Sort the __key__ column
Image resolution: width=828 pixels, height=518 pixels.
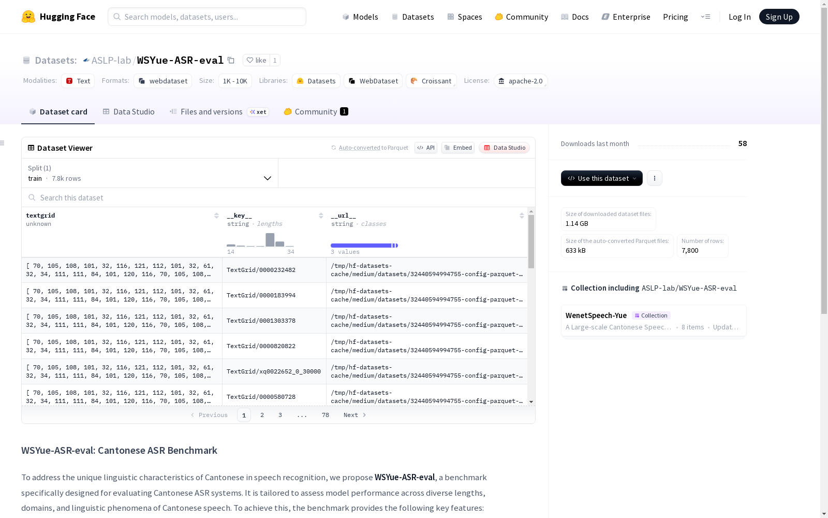[x=321, y=215]
